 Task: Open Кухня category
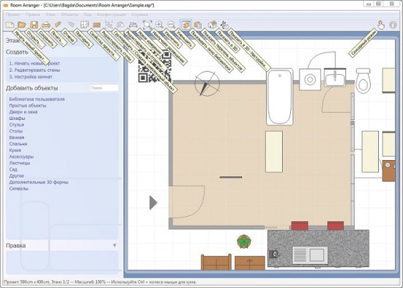[15, 150]
